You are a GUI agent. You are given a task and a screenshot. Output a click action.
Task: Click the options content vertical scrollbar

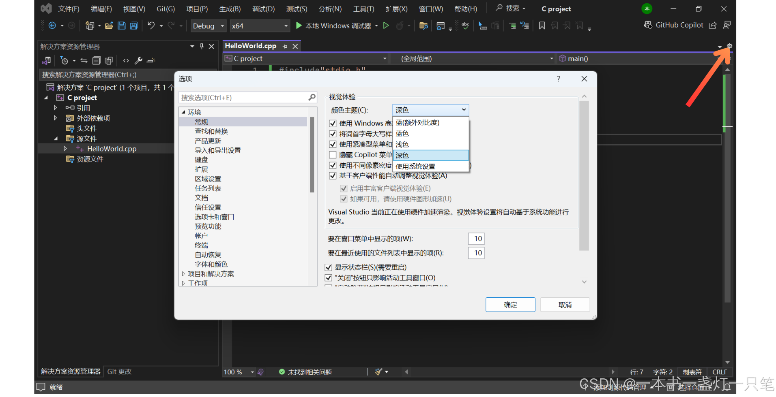click(x=584, y=176)
